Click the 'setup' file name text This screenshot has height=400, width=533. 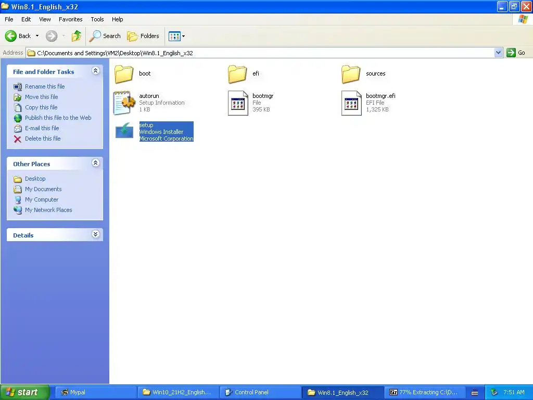[x=146, y=125]
